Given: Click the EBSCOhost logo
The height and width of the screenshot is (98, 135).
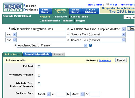Looking at the screenshot, I should click(13, 7).
